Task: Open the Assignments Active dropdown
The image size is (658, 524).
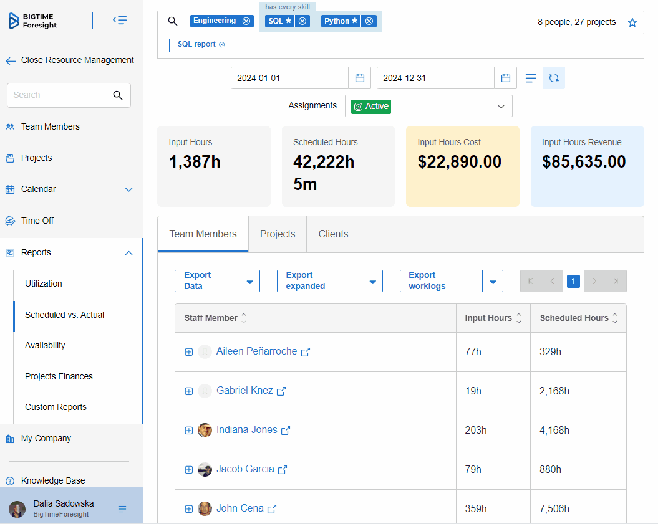Action: [428, 107]
